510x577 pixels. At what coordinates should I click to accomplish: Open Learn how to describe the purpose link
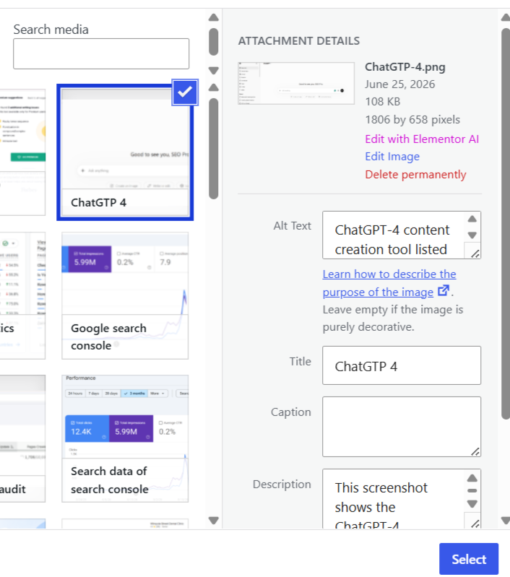click(389, 283)
